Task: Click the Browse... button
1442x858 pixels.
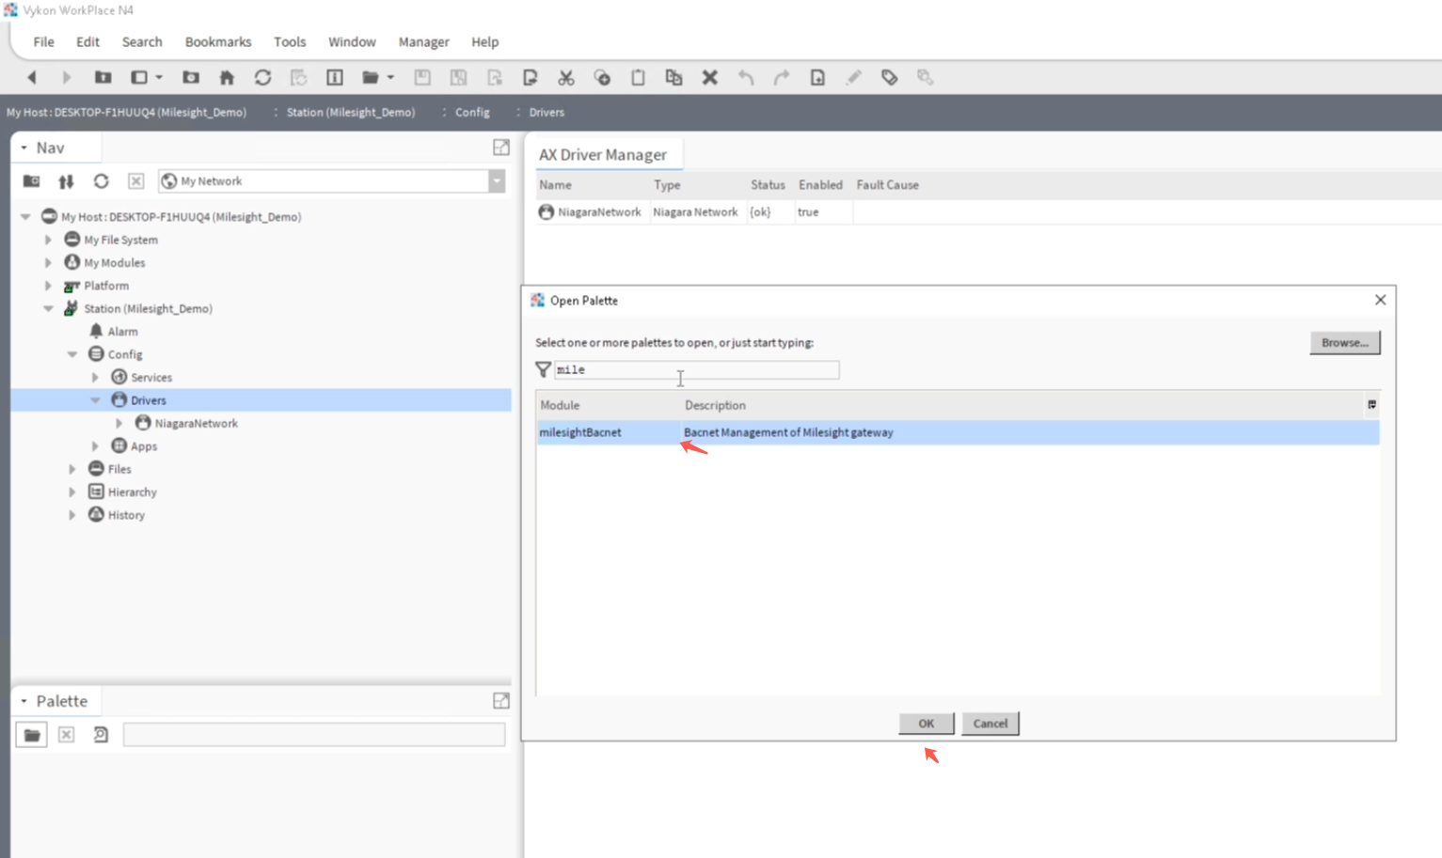Action: click(1345, 343)
